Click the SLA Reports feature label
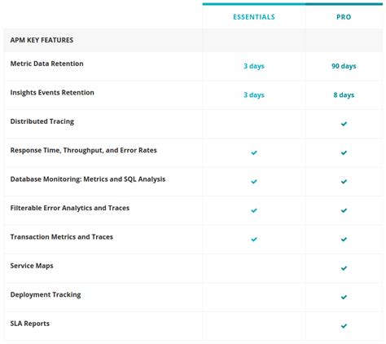This screenshot has height=344, width=386. point(30,324)
